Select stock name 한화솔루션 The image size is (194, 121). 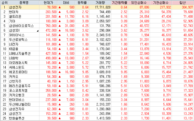(x=17, y=118)
